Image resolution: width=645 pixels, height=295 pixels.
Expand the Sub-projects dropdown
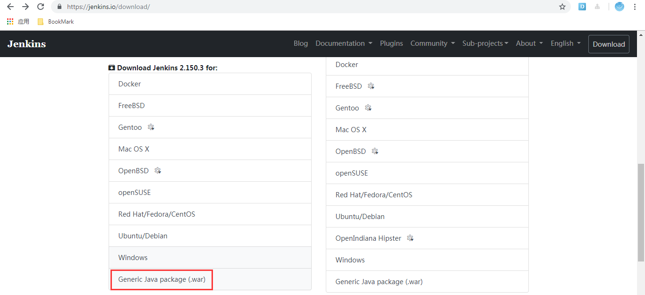pos(485,43)
